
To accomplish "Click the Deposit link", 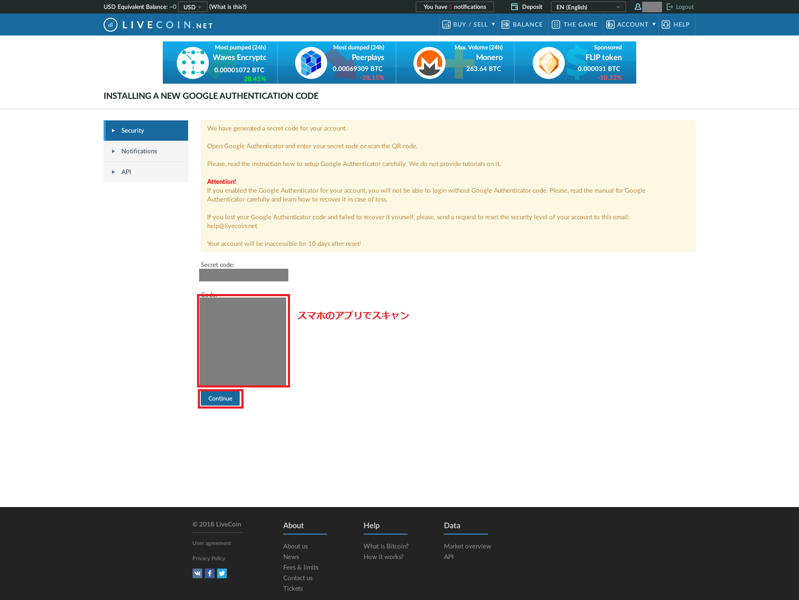I will pyautogui.click(x=532, y=7).
